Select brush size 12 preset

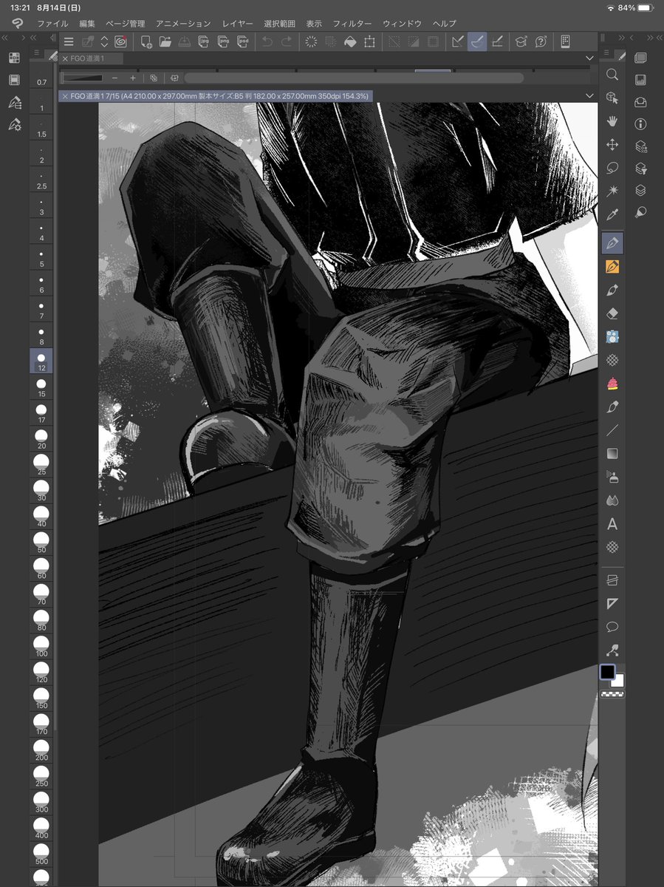click(x=41, y=361)
